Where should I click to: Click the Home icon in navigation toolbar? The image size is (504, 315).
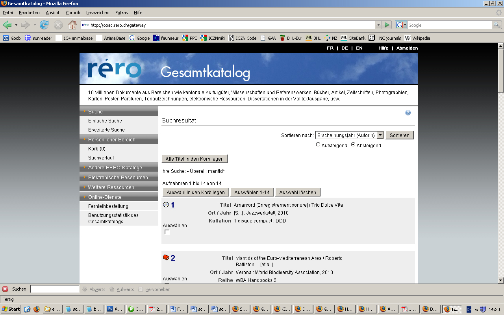[72, 25]
